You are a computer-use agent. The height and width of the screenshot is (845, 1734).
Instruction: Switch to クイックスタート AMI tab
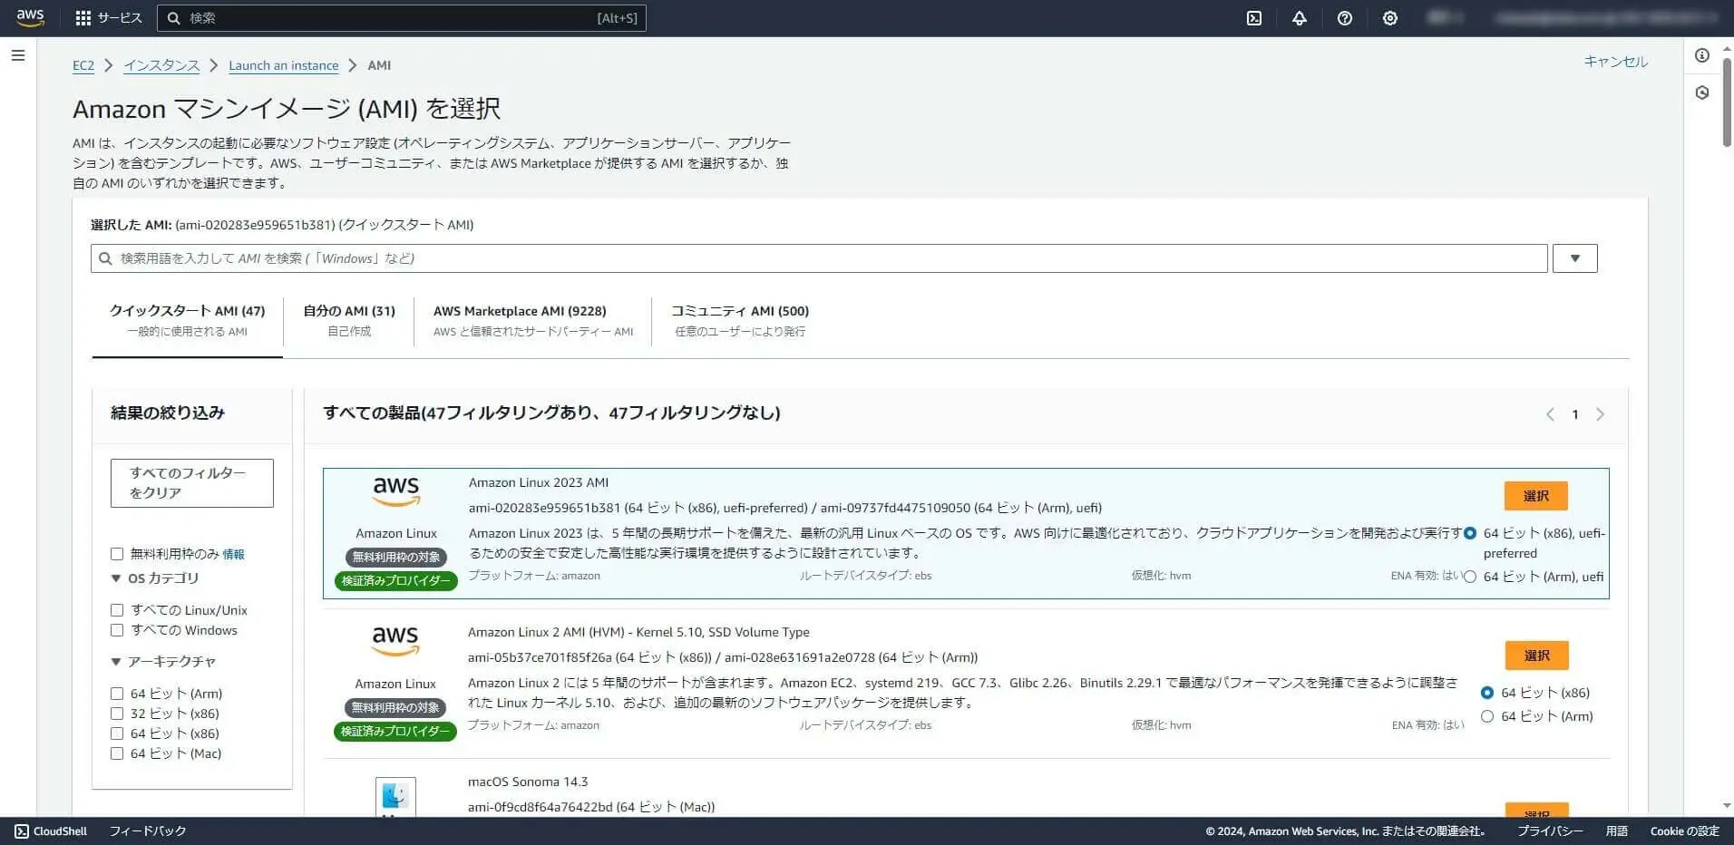coord(188,321)
